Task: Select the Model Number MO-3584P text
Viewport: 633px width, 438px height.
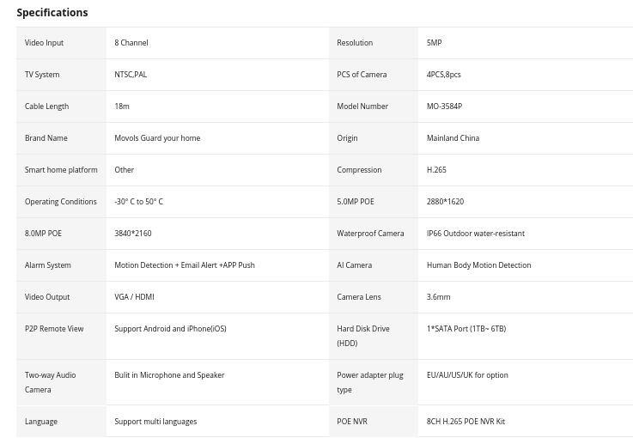Action: click(x=444, y=106)
